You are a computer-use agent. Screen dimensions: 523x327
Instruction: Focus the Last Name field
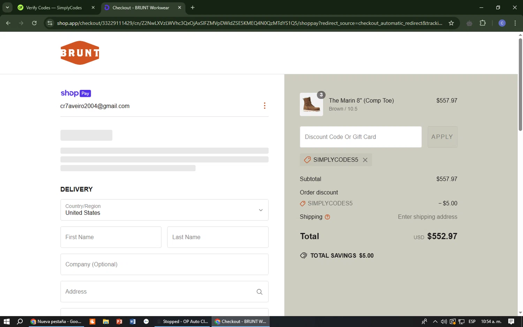[218, 237]
